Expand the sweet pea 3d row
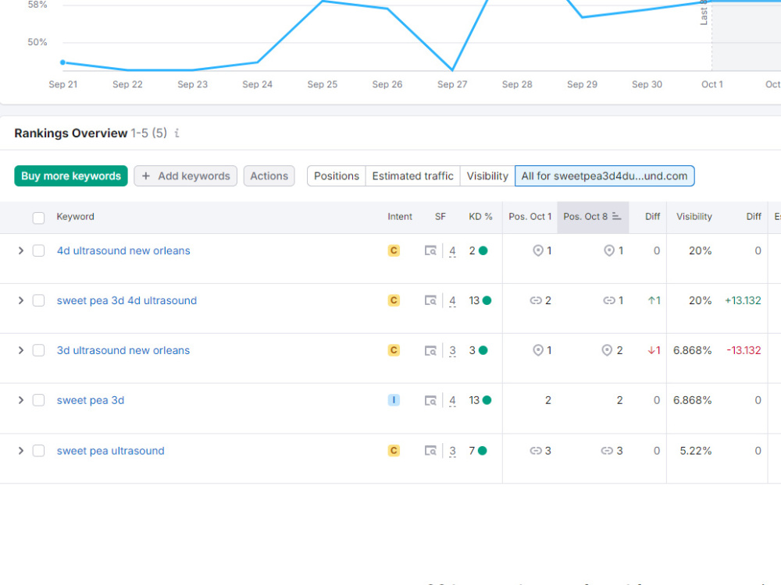 21,400
